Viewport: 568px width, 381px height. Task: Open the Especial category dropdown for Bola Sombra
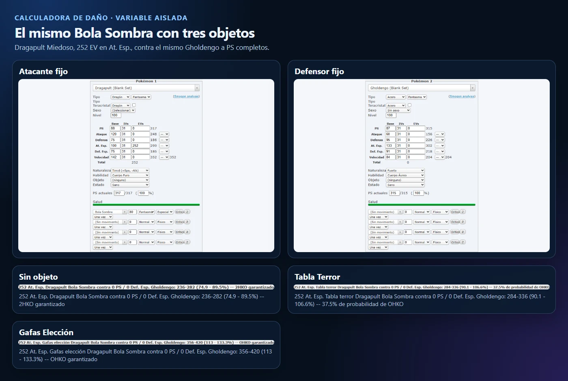pos(165,212)
